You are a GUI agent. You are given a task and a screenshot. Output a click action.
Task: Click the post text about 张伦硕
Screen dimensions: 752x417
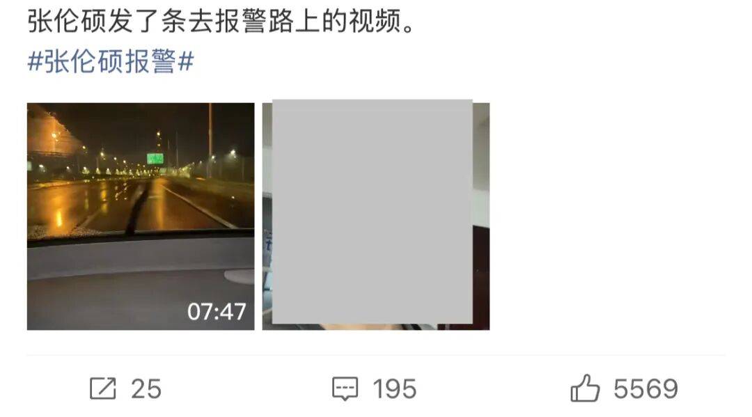221,22
